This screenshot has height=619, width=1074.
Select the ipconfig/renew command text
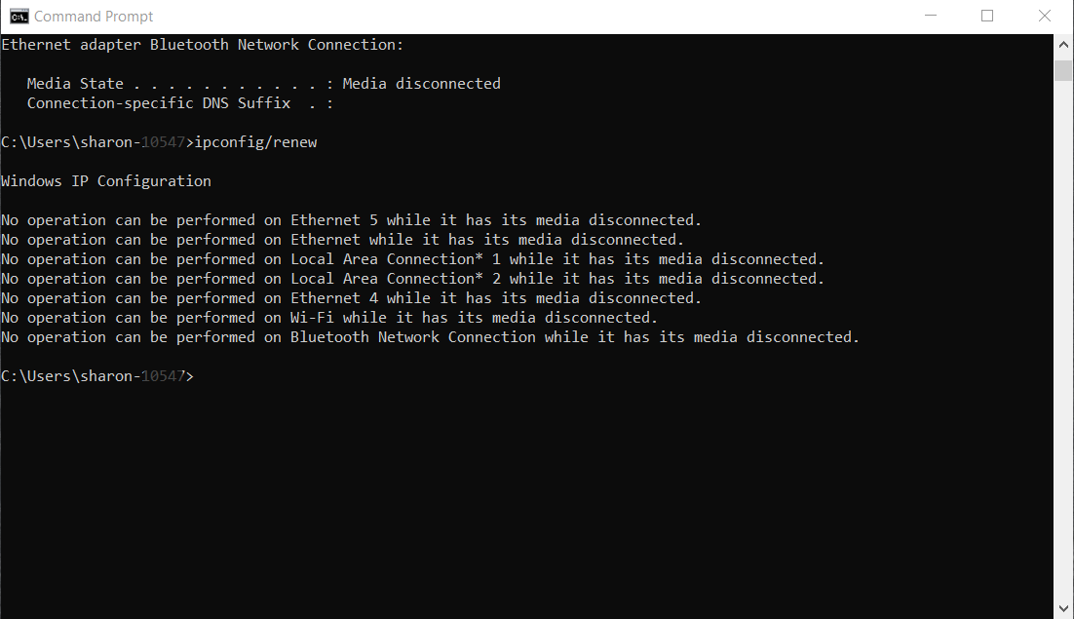pos(255,141)
